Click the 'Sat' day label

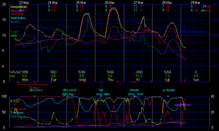tap(167, 80)
